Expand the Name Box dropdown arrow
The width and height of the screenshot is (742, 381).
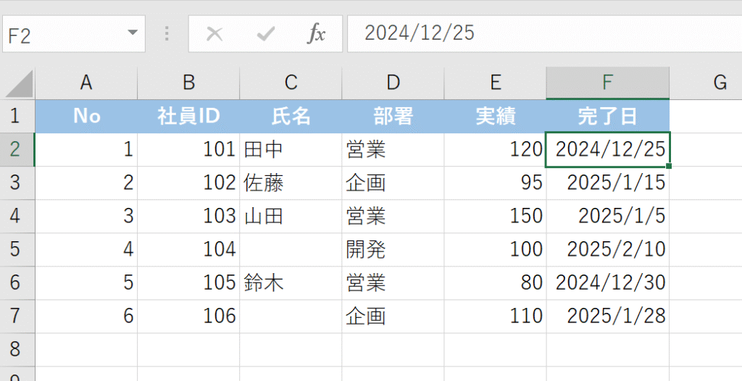coord(132,33)
